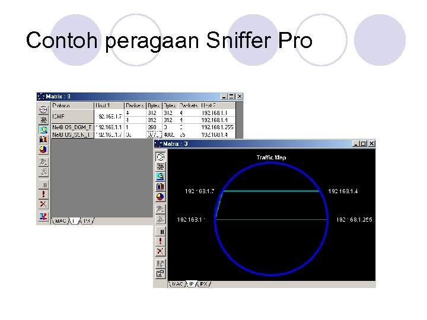This screenshot has height=320, width=427.
Task: Open the IPX tab in table window
Action: [87, 221]
